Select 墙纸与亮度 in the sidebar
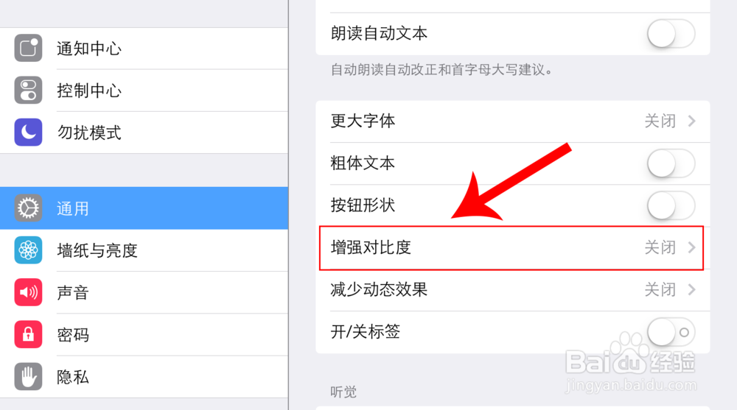This screenshot has width=737, height=410. tap(97, 250)
